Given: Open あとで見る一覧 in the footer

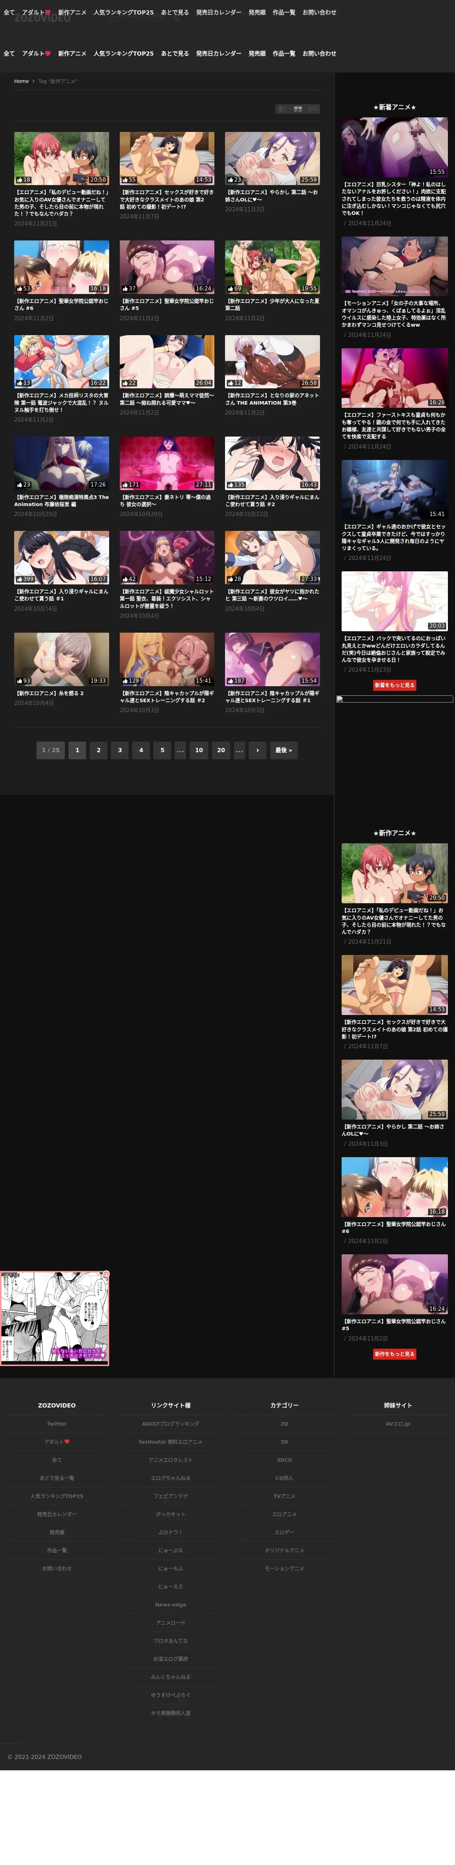Looking at the screenshot, I should (x=56, y=1478).
